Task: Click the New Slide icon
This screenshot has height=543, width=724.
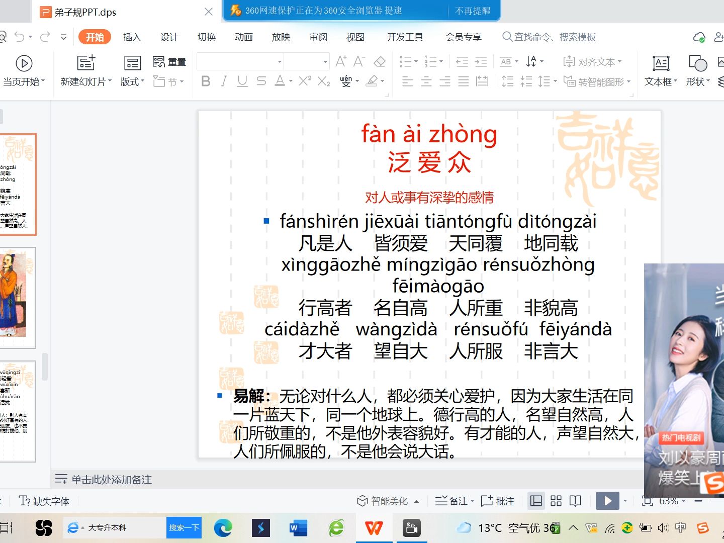Action: pyautogui.click(x=86, y=62)
